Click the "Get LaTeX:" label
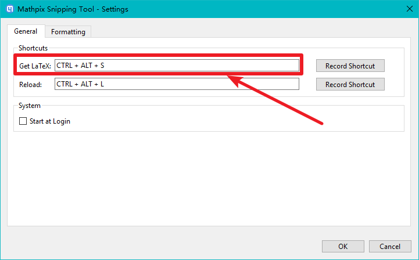This screenshot has height=260, width=419. pyautogui.click(x=35, y=66)
